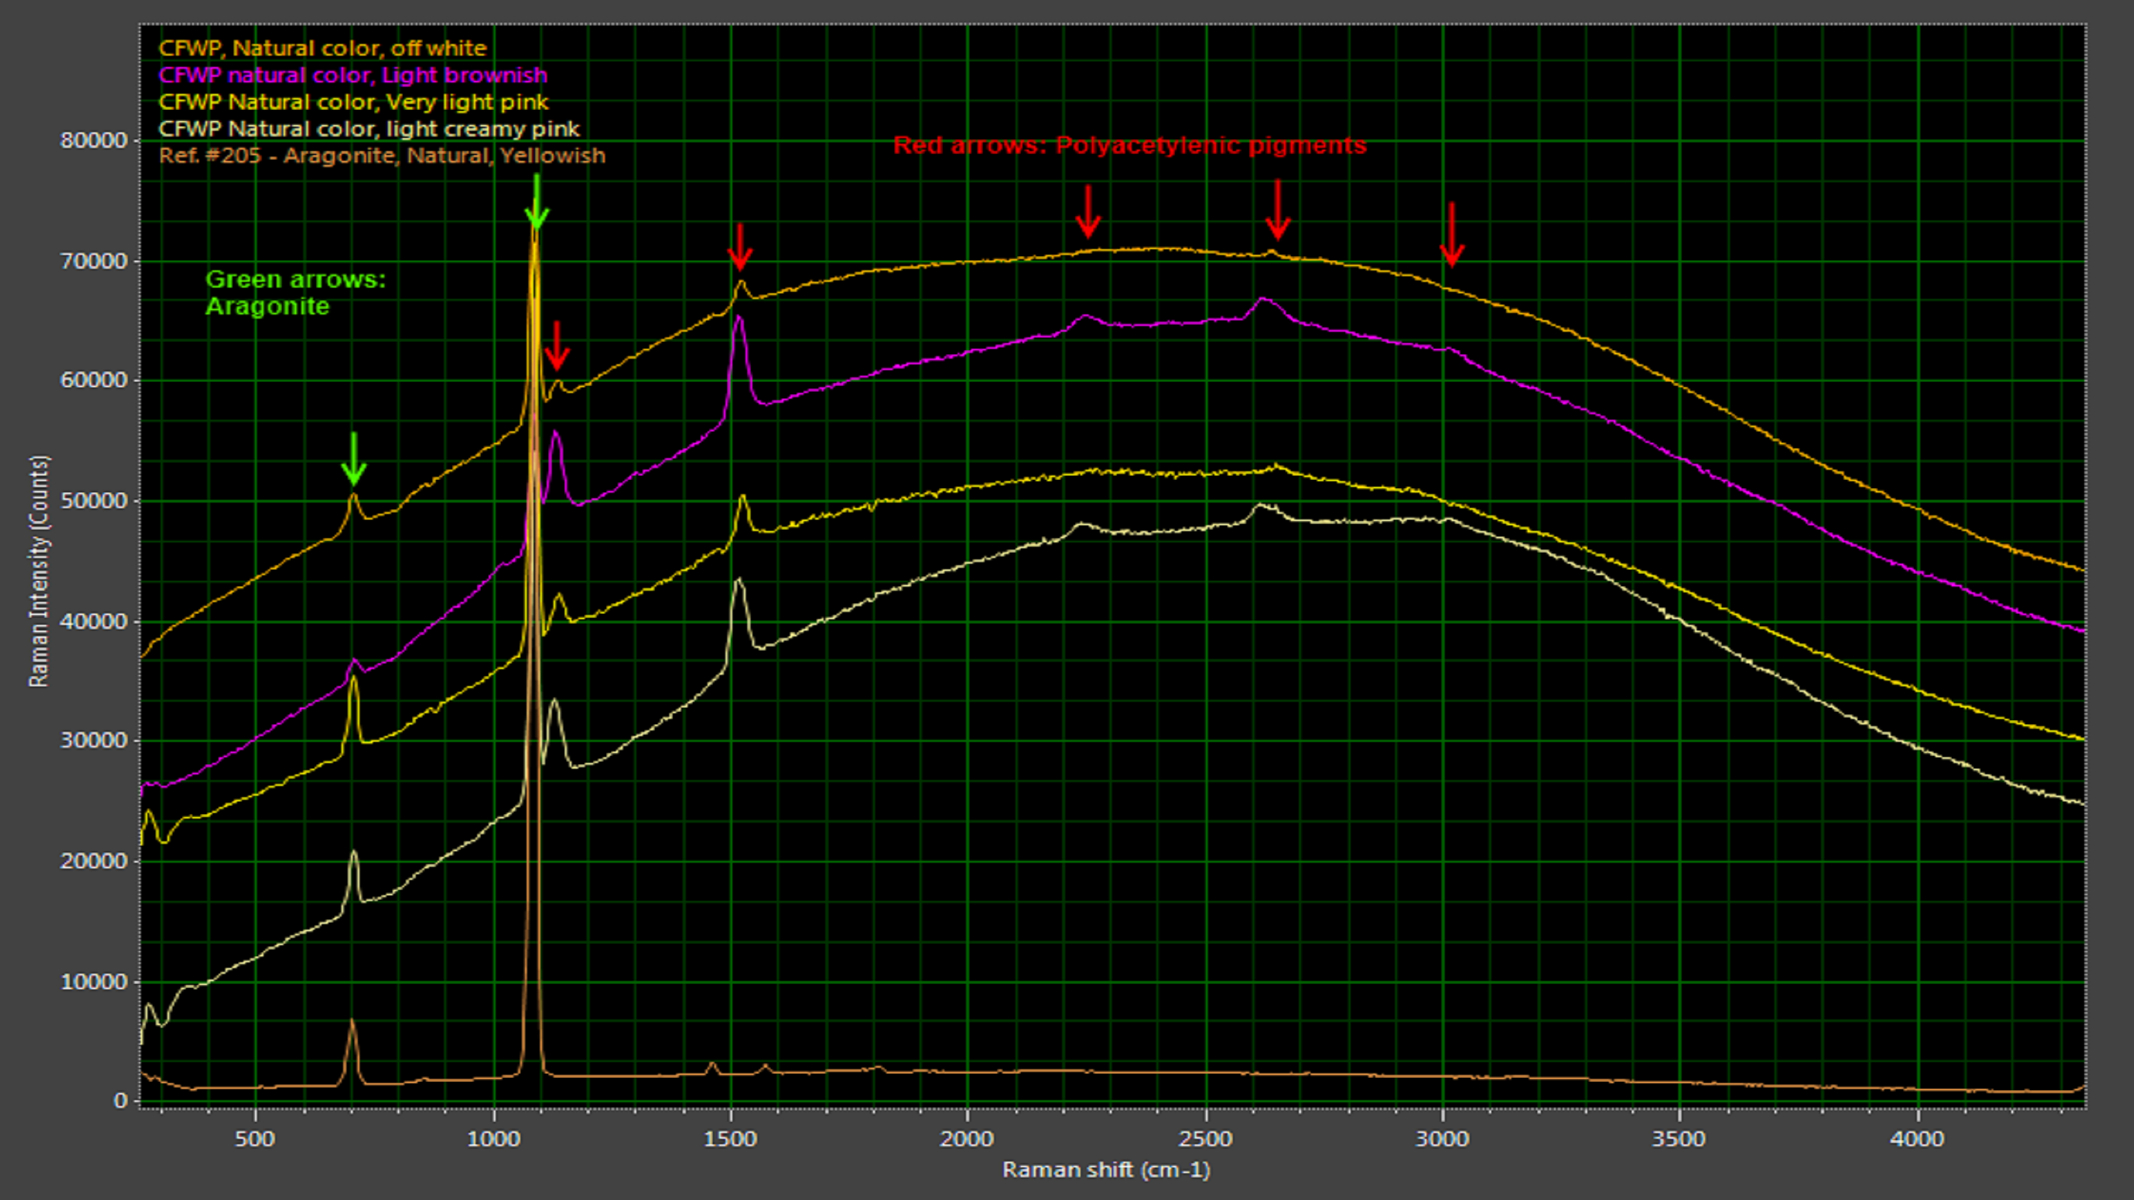Screen dimensions: 2134x1200
Task: Select legend entry 'CFWP, Natural color, off white'
Action: (x=322, y=48)
